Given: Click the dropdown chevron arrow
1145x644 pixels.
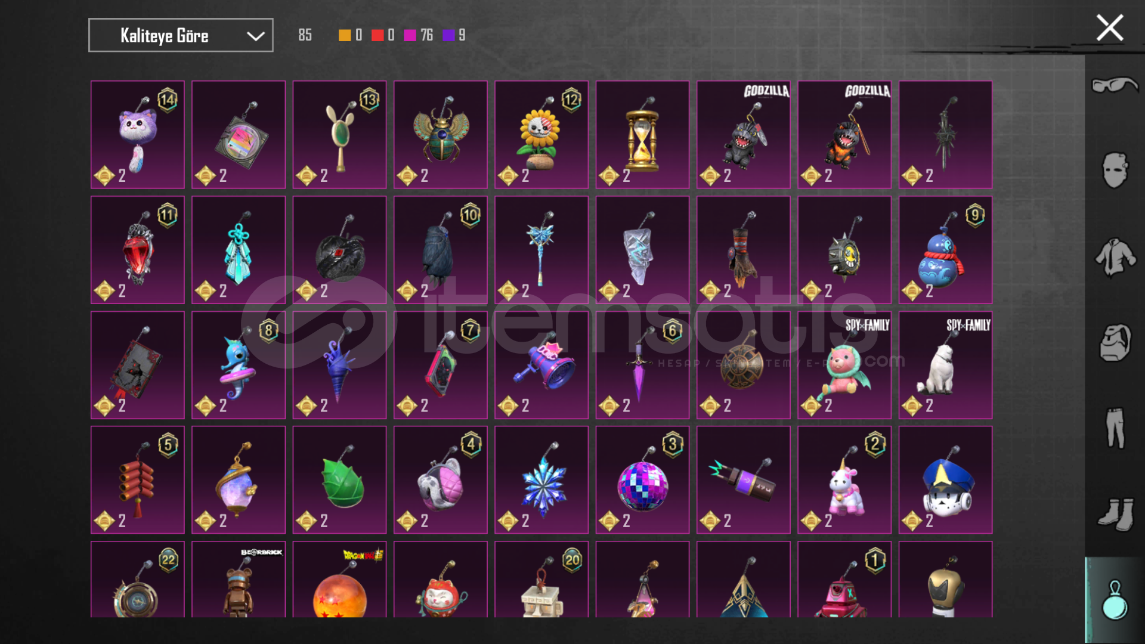Looking at the screenshot, I should click(256, 36).
